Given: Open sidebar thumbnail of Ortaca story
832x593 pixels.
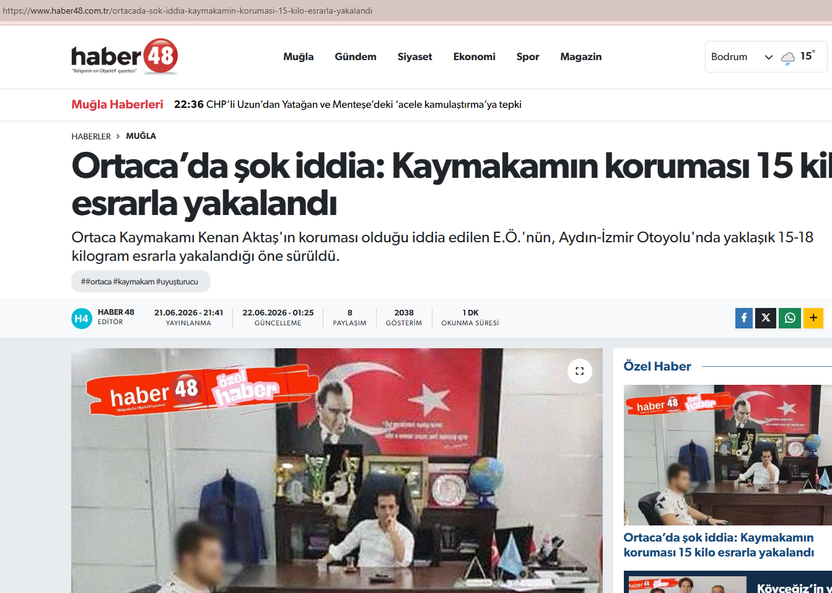Looking at the screenshot, I should [x=728, y=455].
